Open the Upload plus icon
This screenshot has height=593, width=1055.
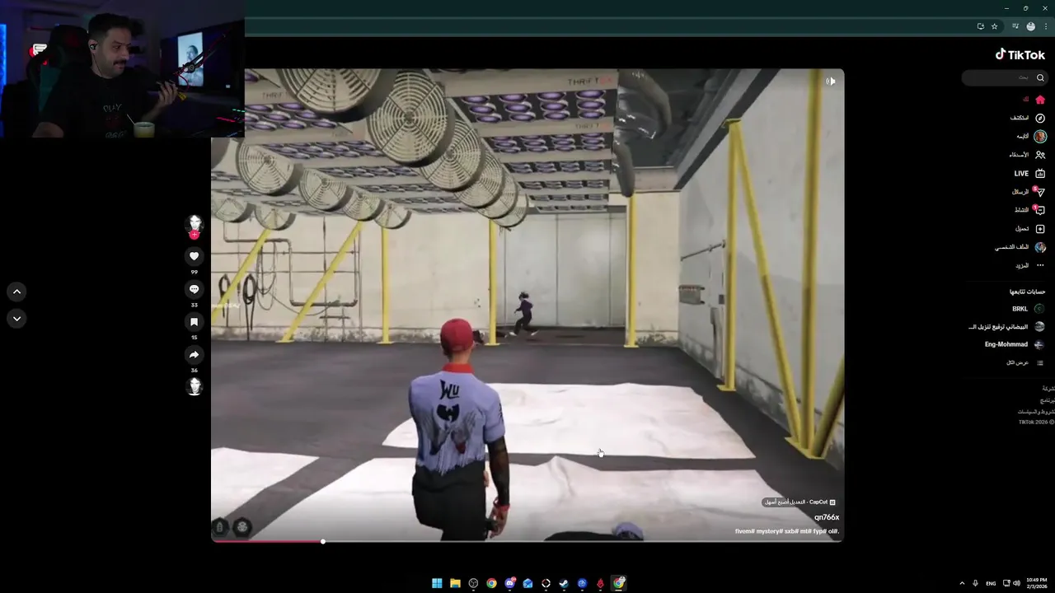pyautogui.click(x=1040, y=229)
